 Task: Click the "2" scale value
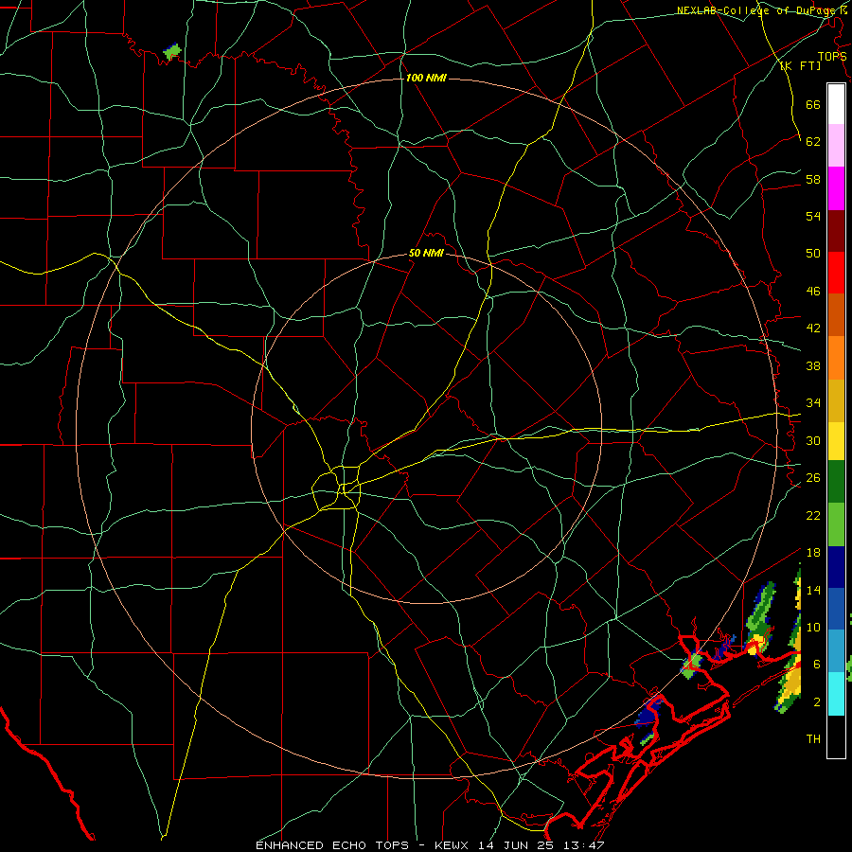click(x=817, y=702)
